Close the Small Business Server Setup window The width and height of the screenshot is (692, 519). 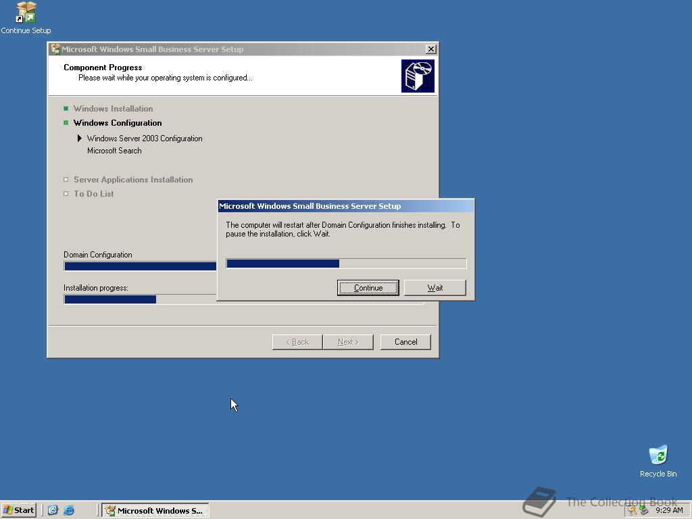click(x=430, y=49)
